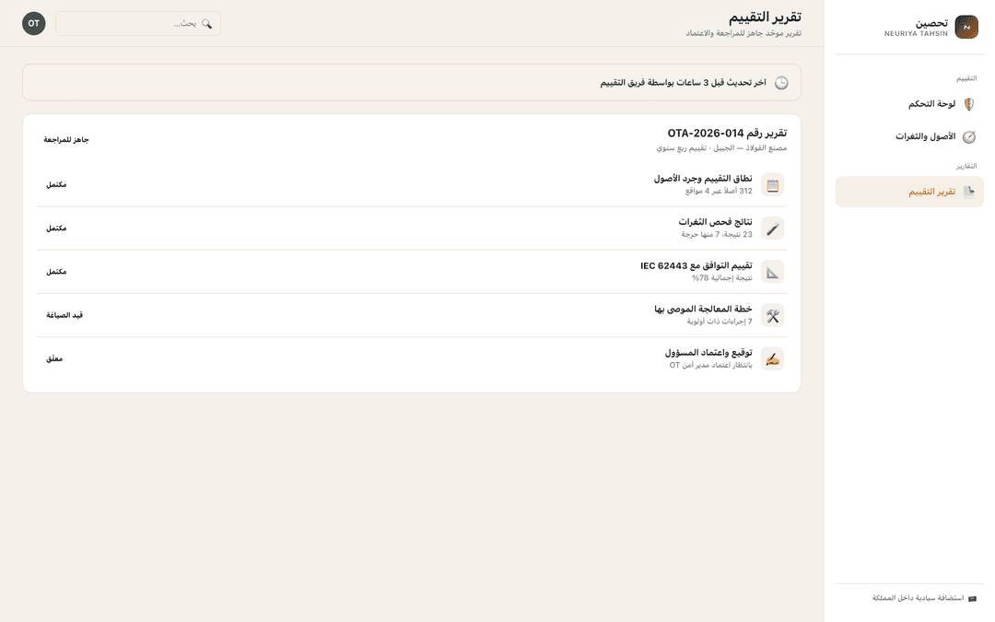
Task: Click the document icon beside تقرير التقييم
Action: (x=969, y=192)
